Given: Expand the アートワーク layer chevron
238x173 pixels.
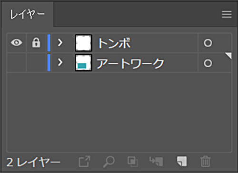Looking at the screenshot, I should [60, 62].
